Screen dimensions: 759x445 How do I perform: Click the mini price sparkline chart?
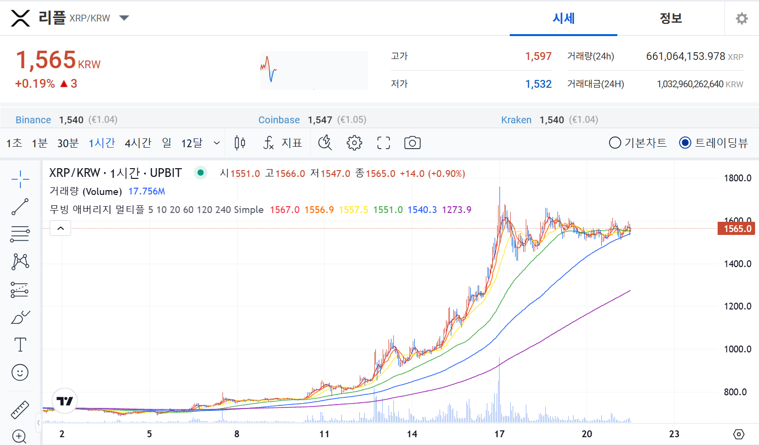(314, 70)
